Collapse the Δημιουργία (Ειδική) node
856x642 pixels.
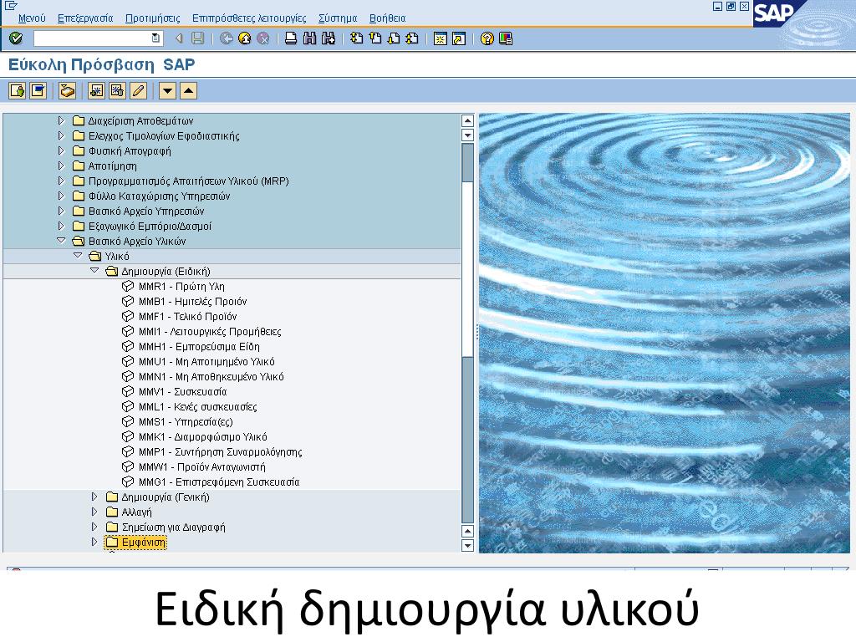point(94,271)
